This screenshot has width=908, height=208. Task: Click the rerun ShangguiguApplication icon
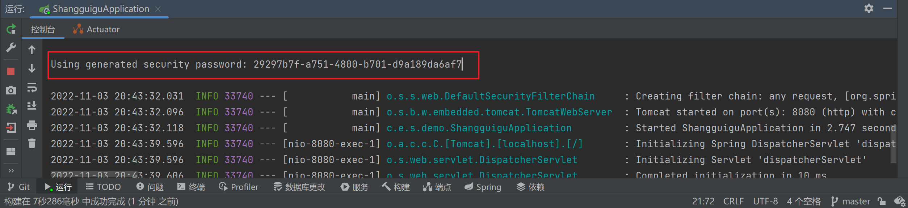[x=11, y=29]
